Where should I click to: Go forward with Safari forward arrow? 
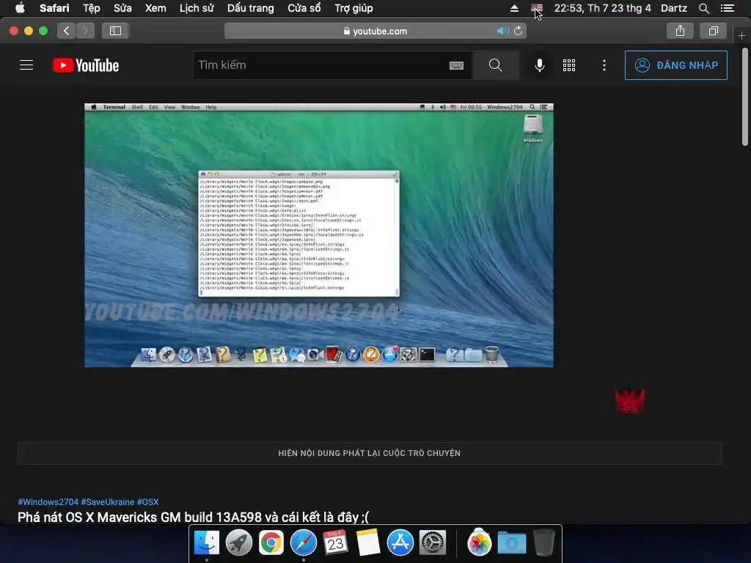tap(85, 31)
